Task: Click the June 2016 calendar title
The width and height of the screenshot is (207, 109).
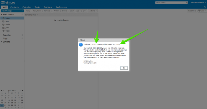Action: point(12,91)
